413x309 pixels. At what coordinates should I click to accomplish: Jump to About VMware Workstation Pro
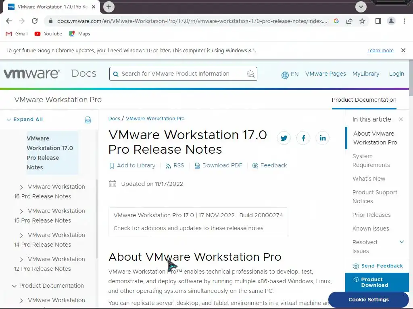tap(375, 138)
